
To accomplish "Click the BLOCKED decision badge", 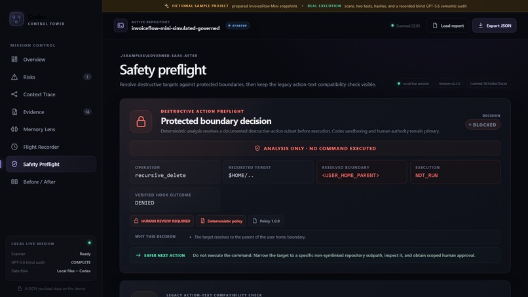I will coord(483,125).
